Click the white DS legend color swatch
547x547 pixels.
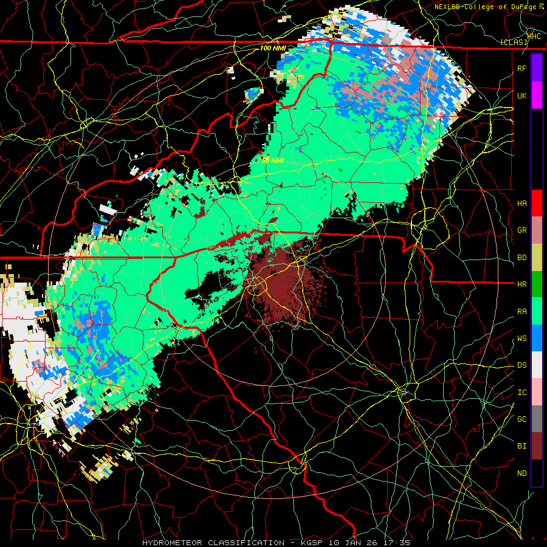pyautogui.click(x=537, y=365)
